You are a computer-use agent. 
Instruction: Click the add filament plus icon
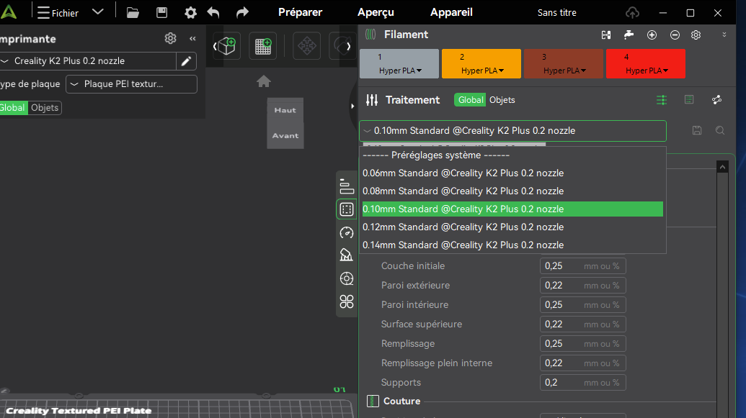point(652,35)
